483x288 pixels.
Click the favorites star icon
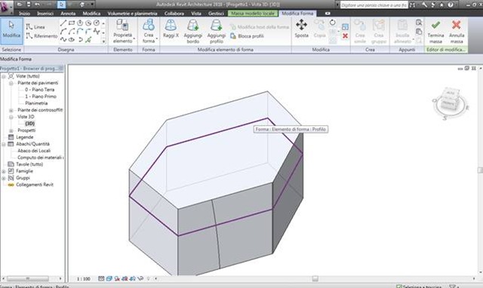(441, 5)
